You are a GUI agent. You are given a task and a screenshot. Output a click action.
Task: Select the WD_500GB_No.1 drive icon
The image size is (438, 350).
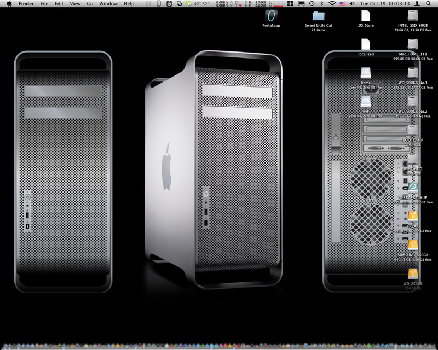413,73
